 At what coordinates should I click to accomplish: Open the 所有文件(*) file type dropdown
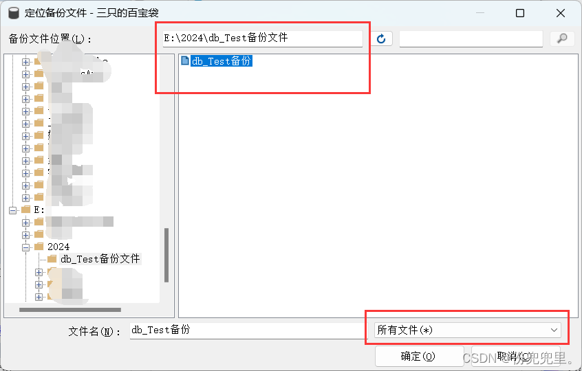point(468,330)
